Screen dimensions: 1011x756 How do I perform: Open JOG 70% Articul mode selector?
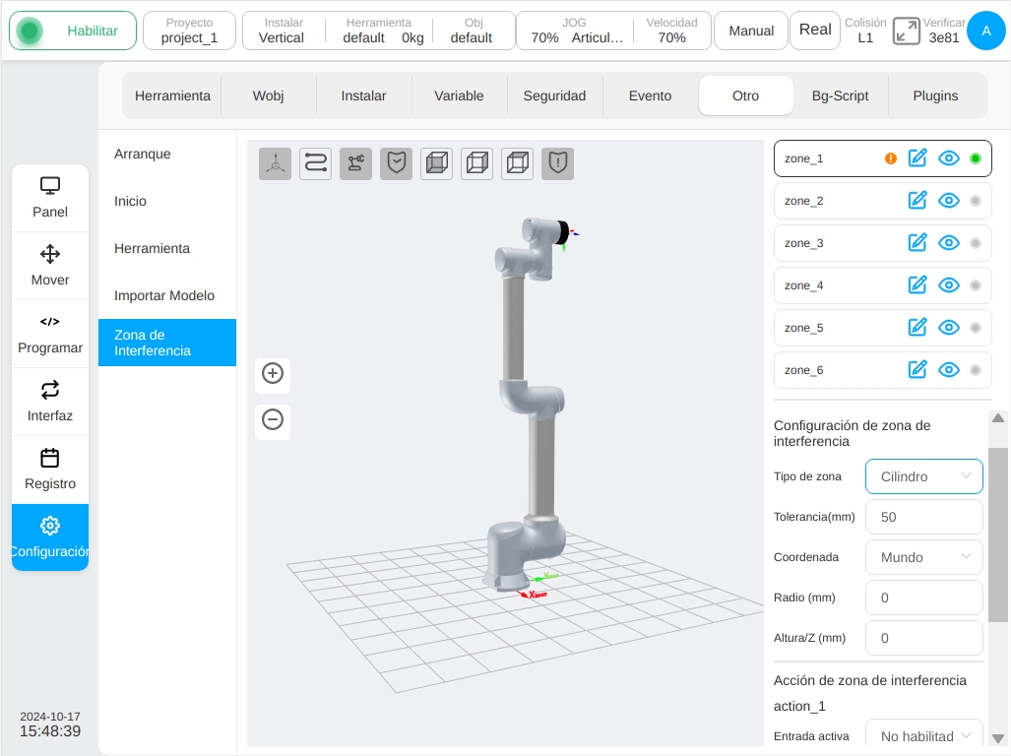[x=575, y=31]
